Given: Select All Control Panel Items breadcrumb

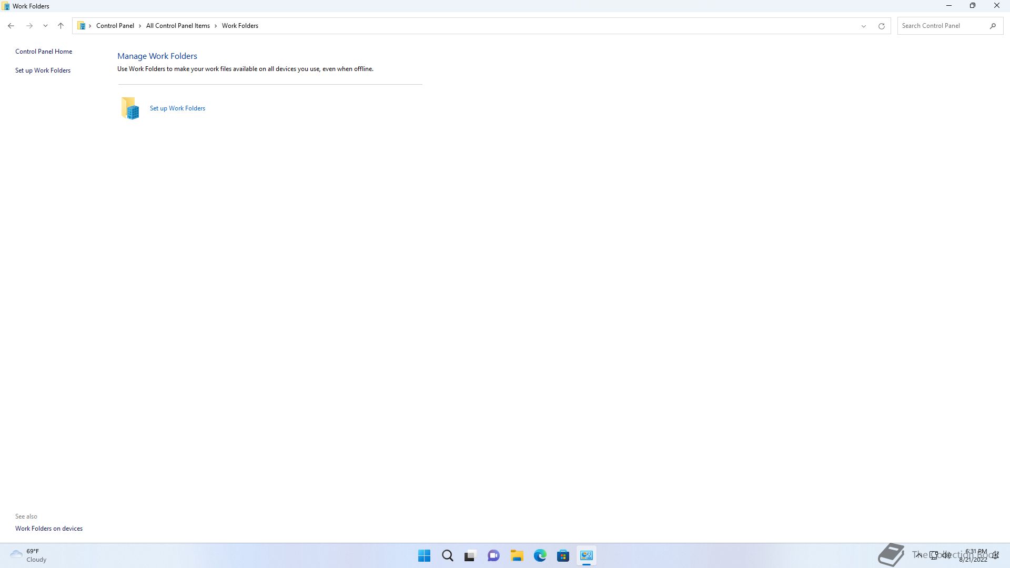Looking at the screenshot, I should [x=178, y=26].
